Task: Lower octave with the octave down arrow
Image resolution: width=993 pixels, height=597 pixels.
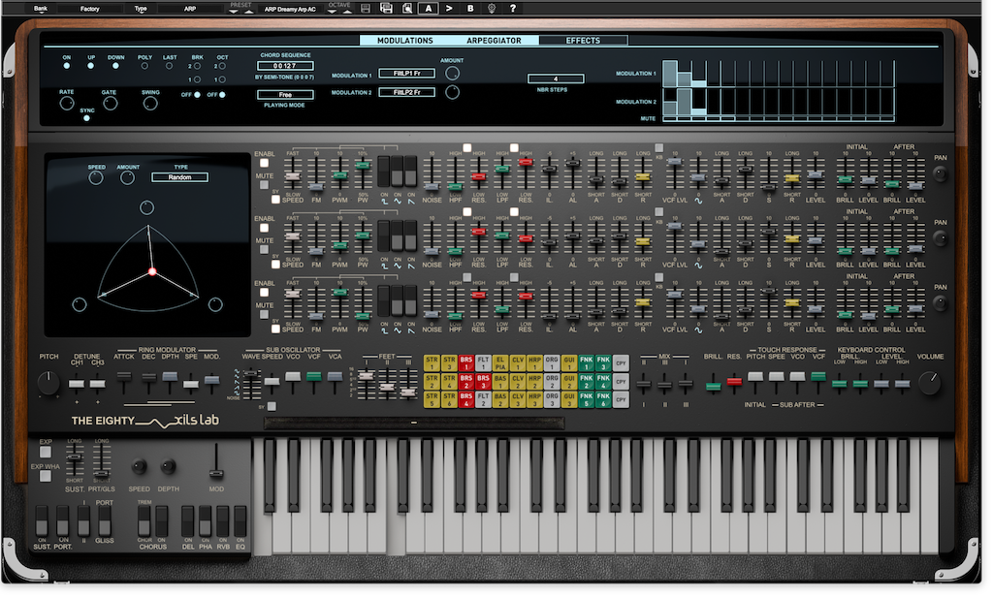Action: [x=332, y=12]
